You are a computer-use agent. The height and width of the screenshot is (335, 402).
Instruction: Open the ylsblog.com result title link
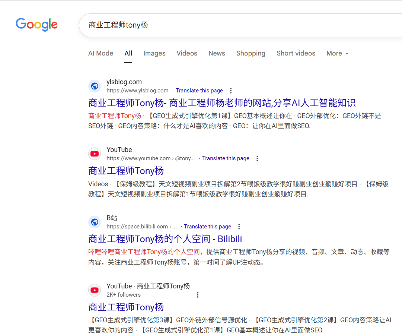coord(222,102)
